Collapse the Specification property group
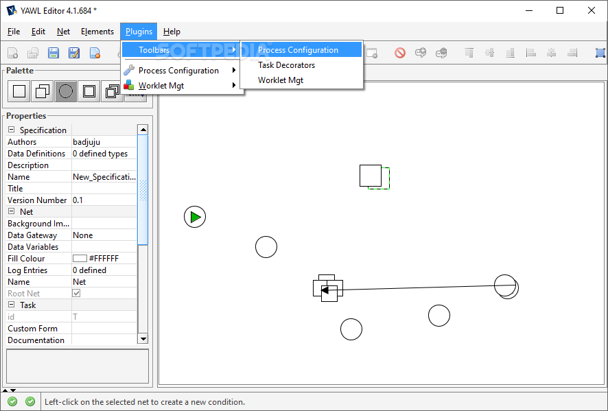Viewport: 608px width, 411px height. tap(11, 130)
